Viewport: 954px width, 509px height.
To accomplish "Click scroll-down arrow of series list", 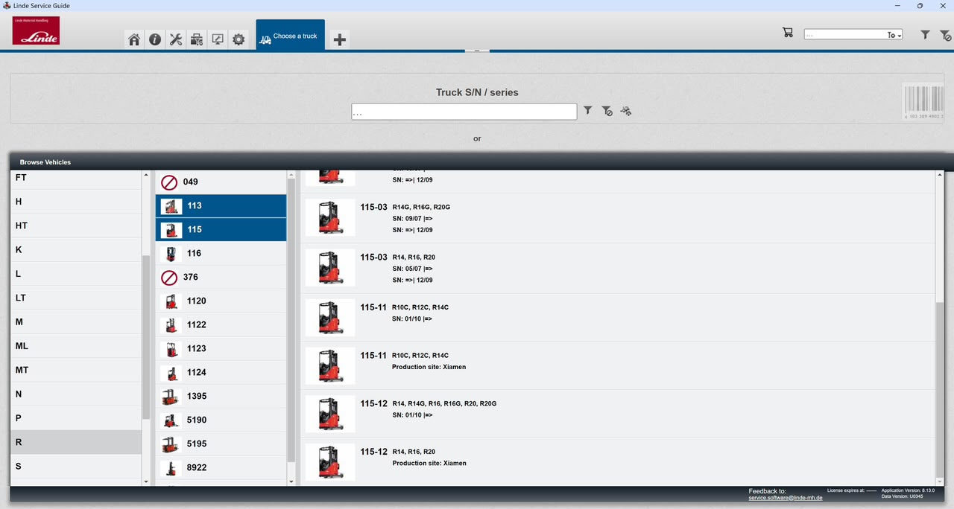I will pos(291,482).
